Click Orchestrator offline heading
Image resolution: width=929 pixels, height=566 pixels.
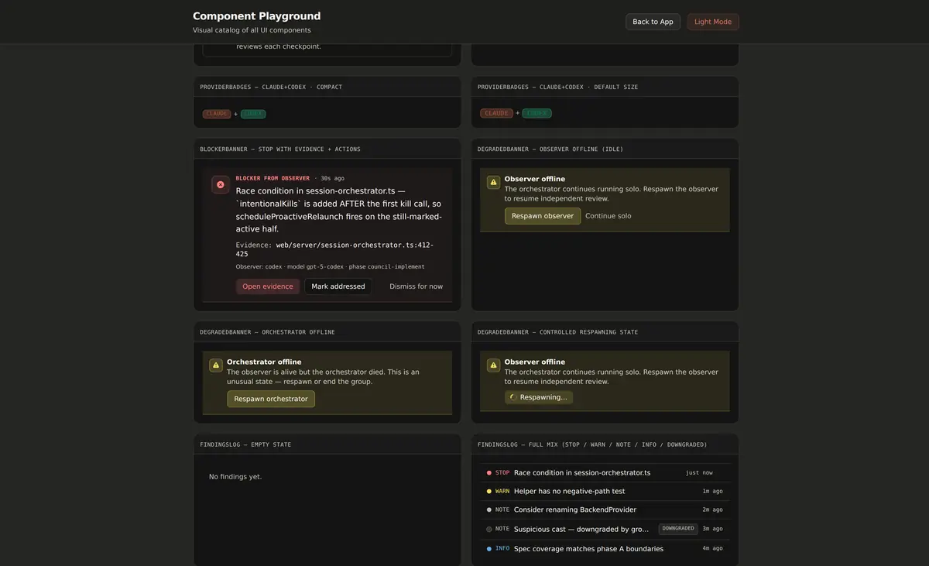[264, 362]
